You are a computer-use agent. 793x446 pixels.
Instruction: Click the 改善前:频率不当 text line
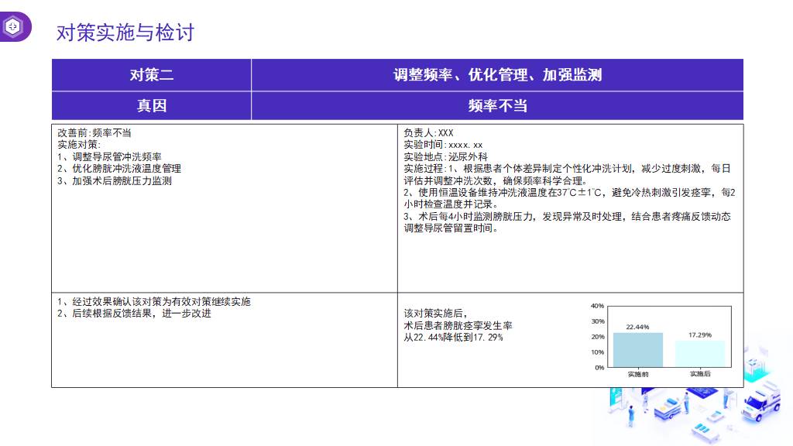94,133
